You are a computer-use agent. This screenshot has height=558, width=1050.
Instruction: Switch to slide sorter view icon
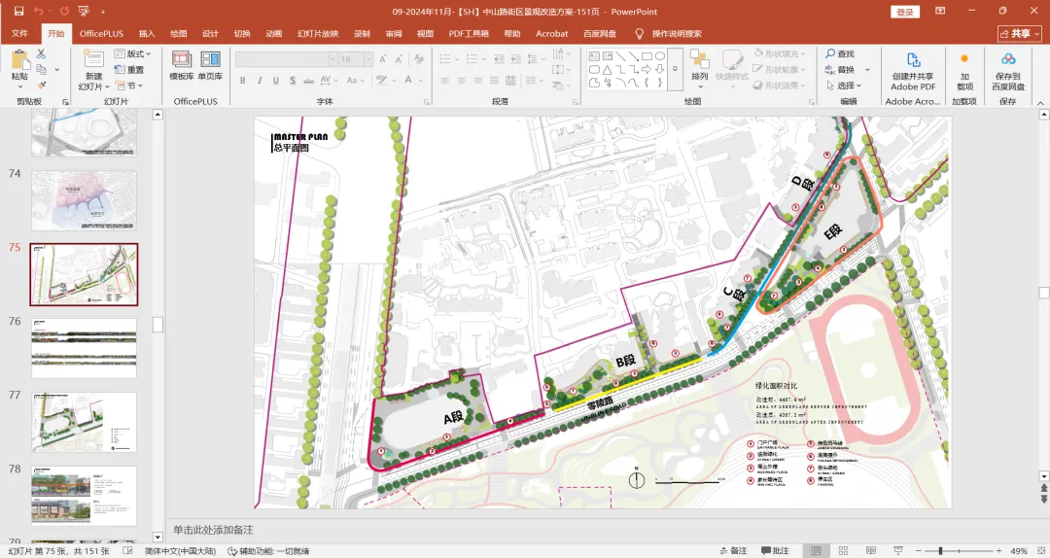click(x=843, y=550)
